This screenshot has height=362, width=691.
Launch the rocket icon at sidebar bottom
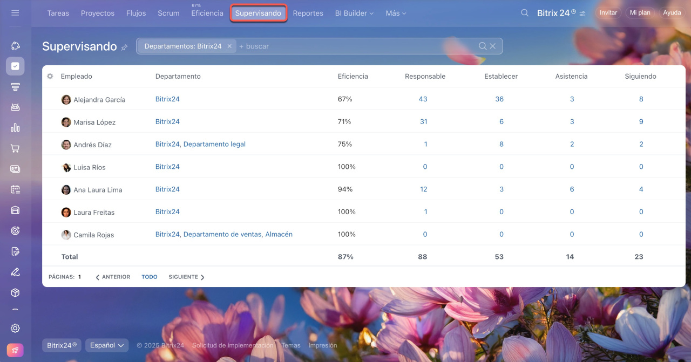(15, 350)
